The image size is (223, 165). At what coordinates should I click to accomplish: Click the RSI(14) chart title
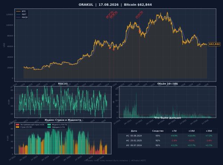[63, 84]
